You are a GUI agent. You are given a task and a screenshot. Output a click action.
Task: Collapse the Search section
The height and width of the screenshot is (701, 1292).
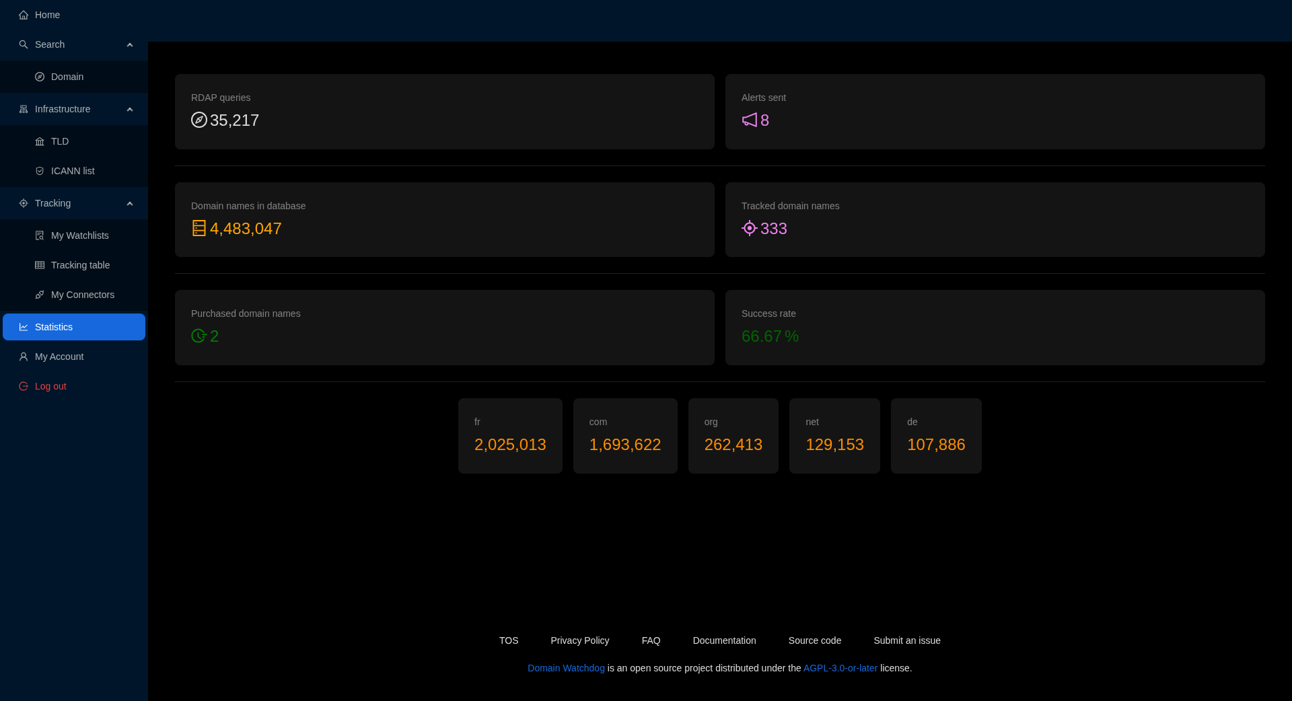(129, 44)
